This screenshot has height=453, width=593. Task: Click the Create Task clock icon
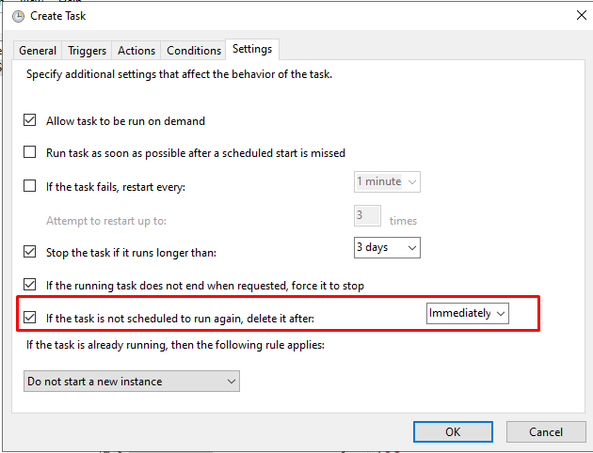pyautogui.click(x=18, y=17)
